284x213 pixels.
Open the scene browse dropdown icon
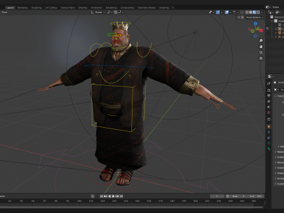coord(267,7)
